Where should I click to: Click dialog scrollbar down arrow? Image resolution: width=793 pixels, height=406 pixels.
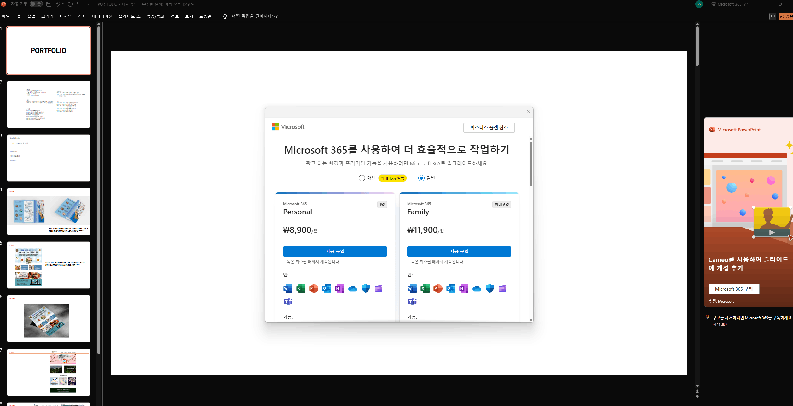pos(531,320)
